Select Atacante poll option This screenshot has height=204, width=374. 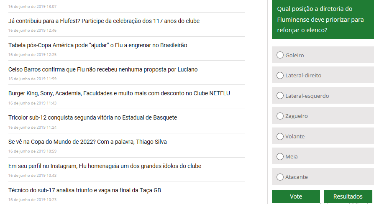coord(280,177)
